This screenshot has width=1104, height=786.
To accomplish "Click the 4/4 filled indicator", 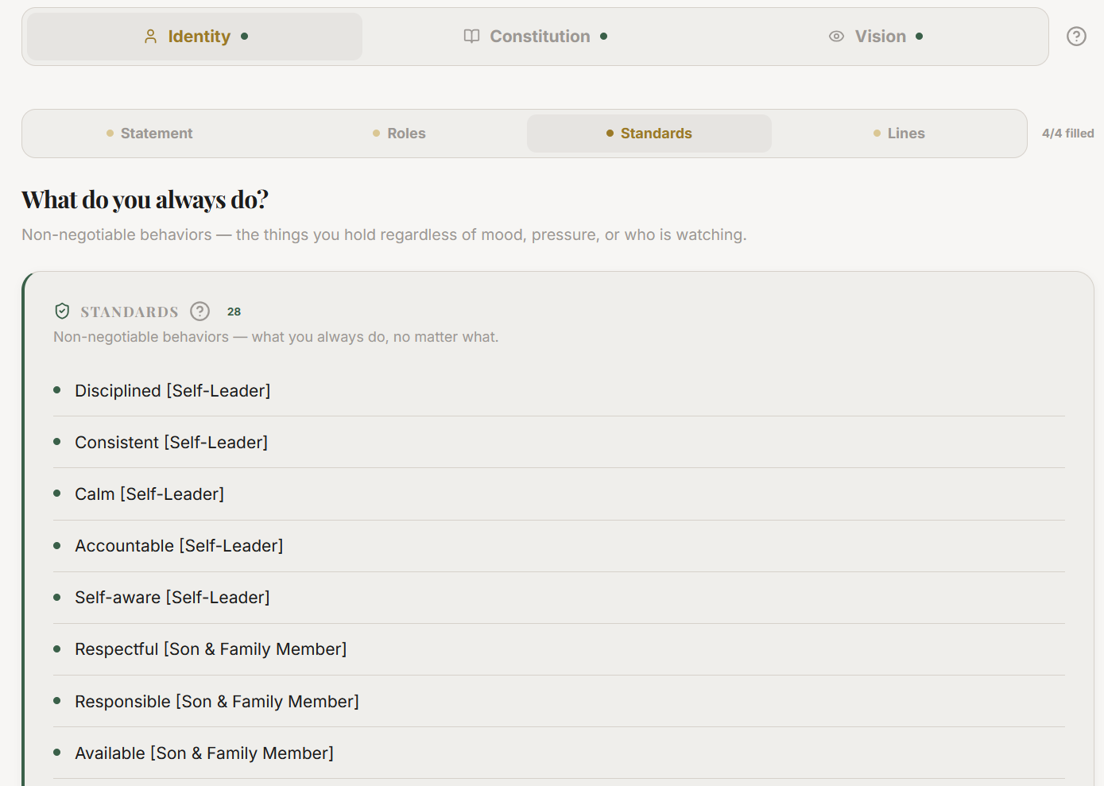I will (x=1067, y=134).
